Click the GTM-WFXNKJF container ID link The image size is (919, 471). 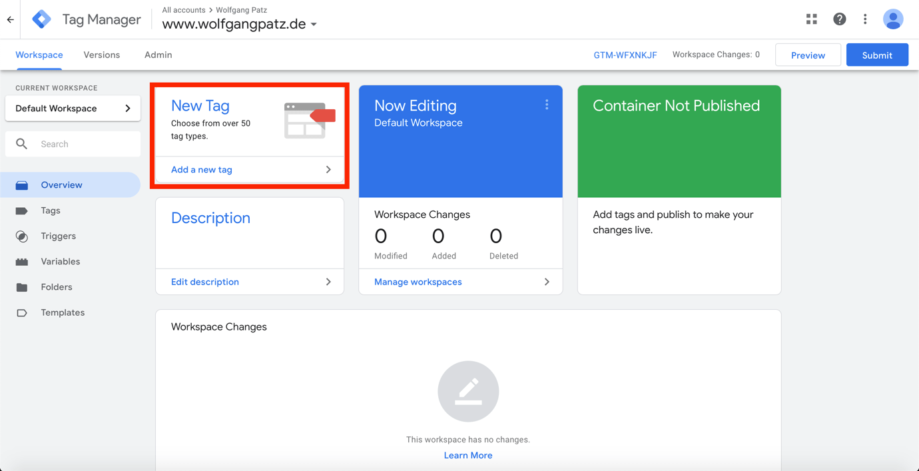(x=625, y=55)
